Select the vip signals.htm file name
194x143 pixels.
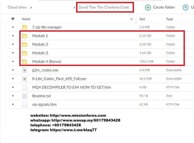[x=44, y=104]
